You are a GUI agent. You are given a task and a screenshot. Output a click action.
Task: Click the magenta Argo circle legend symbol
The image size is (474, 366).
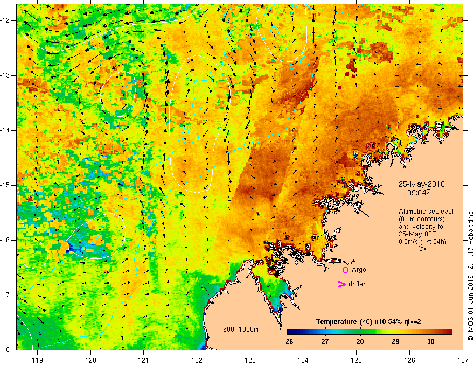[x=345, y=270]
